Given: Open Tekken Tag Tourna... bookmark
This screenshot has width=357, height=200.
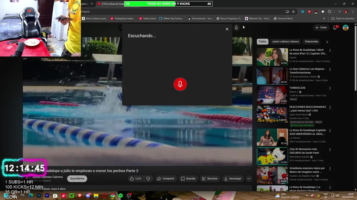Looking at the screenshot, I should click(x=171, y=19).
